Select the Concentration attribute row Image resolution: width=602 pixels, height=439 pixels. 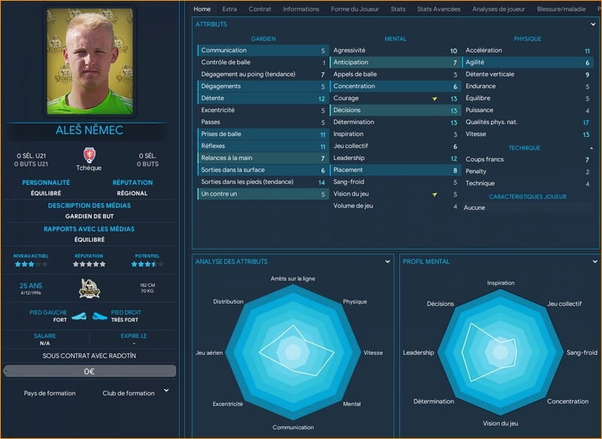[396, 86]
